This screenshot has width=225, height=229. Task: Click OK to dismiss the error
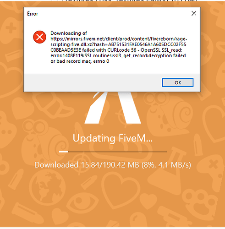click(178, 82)
